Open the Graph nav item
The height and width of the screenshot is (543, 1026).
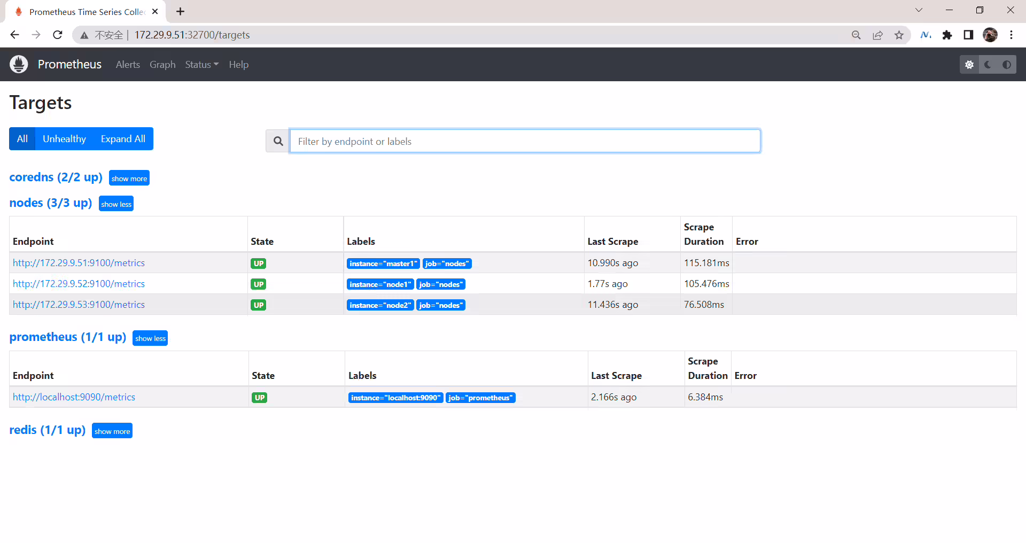pos(162,65)
